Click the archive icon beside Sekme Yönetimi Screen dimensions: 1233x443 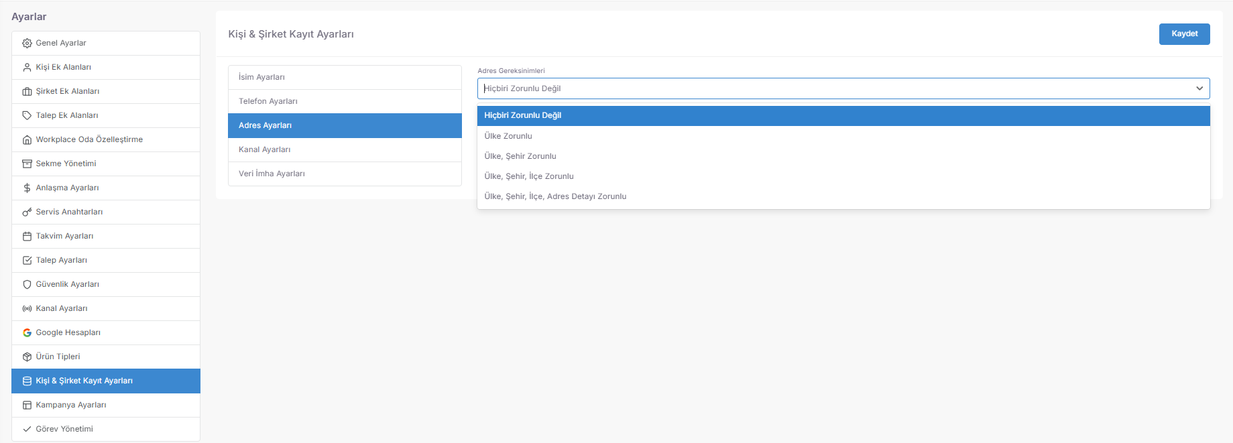click(27, 164)
